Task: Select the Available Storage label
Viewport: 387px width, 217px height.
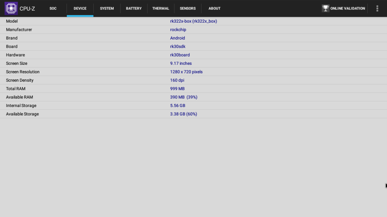Action: 22,114
